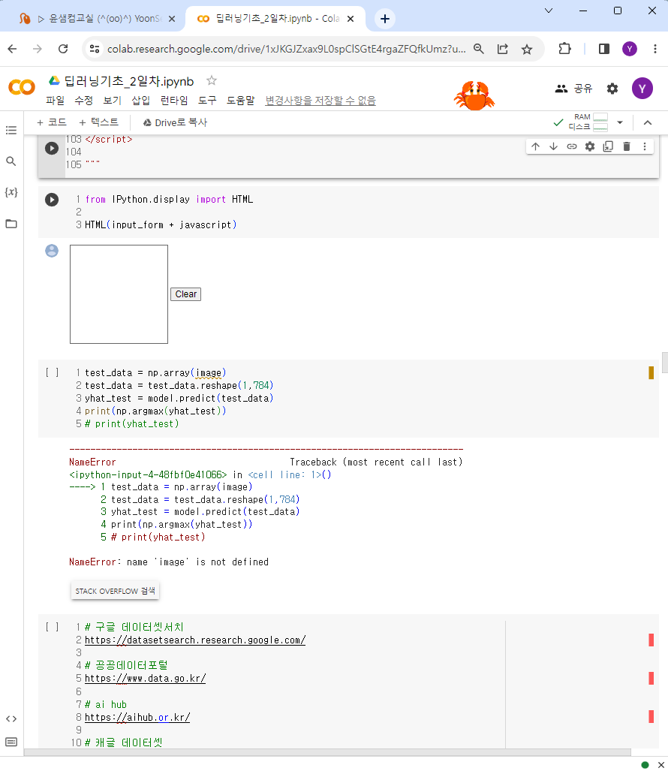
Task: Click the vertical scrollbar thumb
Action: pyautogui.click(x=664, y=363)
